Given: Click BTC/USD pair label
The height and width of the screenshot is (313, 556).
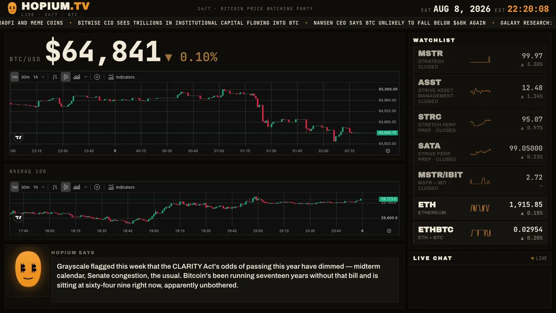Looking at the screenshot, I should pos(25,60).
